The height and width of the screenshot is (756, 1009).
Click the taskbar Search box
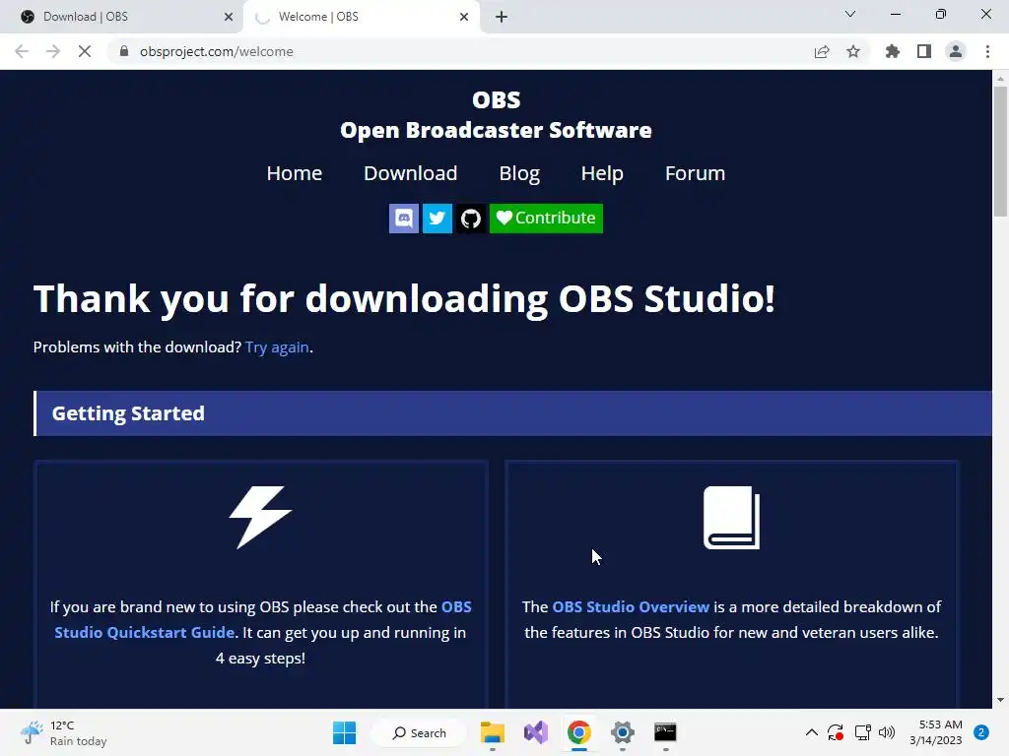pos(420,732)
